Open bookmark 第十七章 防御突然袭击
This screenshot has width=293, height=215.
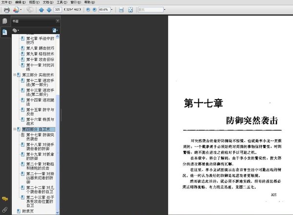(x=40, y=137)
